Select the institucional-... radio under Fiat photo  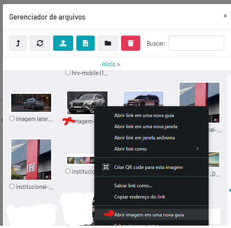12,186
